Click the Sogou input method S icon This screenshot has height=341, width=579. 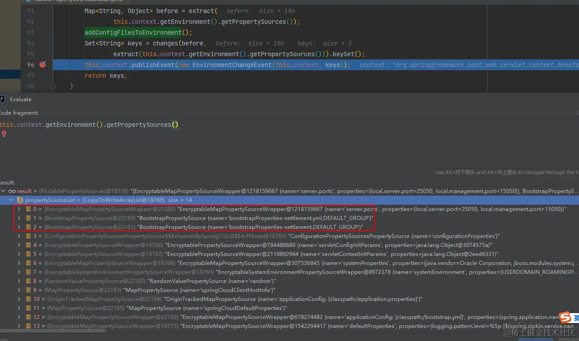point(565,319)
